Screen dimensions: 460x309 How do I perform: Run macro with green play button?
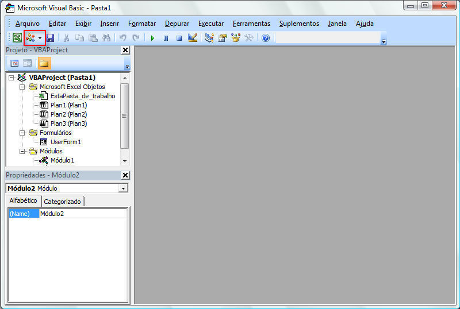click(x=152, y=38)
